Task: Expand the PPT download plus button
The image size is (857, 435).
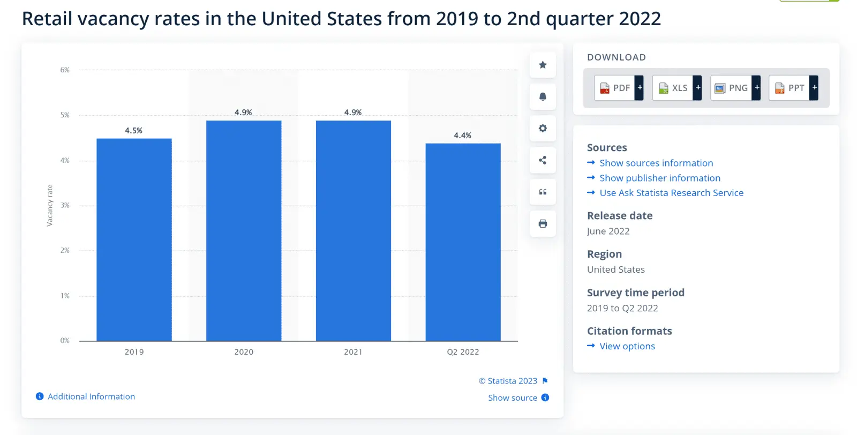Action: click(814, 88)
